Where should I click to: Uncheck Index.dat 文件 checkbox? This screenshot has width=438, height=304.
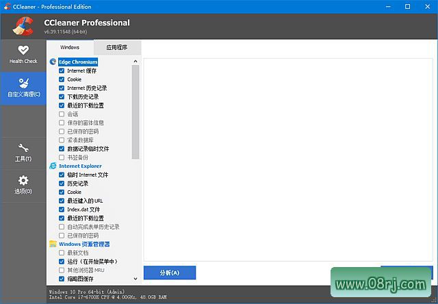tap(62, 210)
